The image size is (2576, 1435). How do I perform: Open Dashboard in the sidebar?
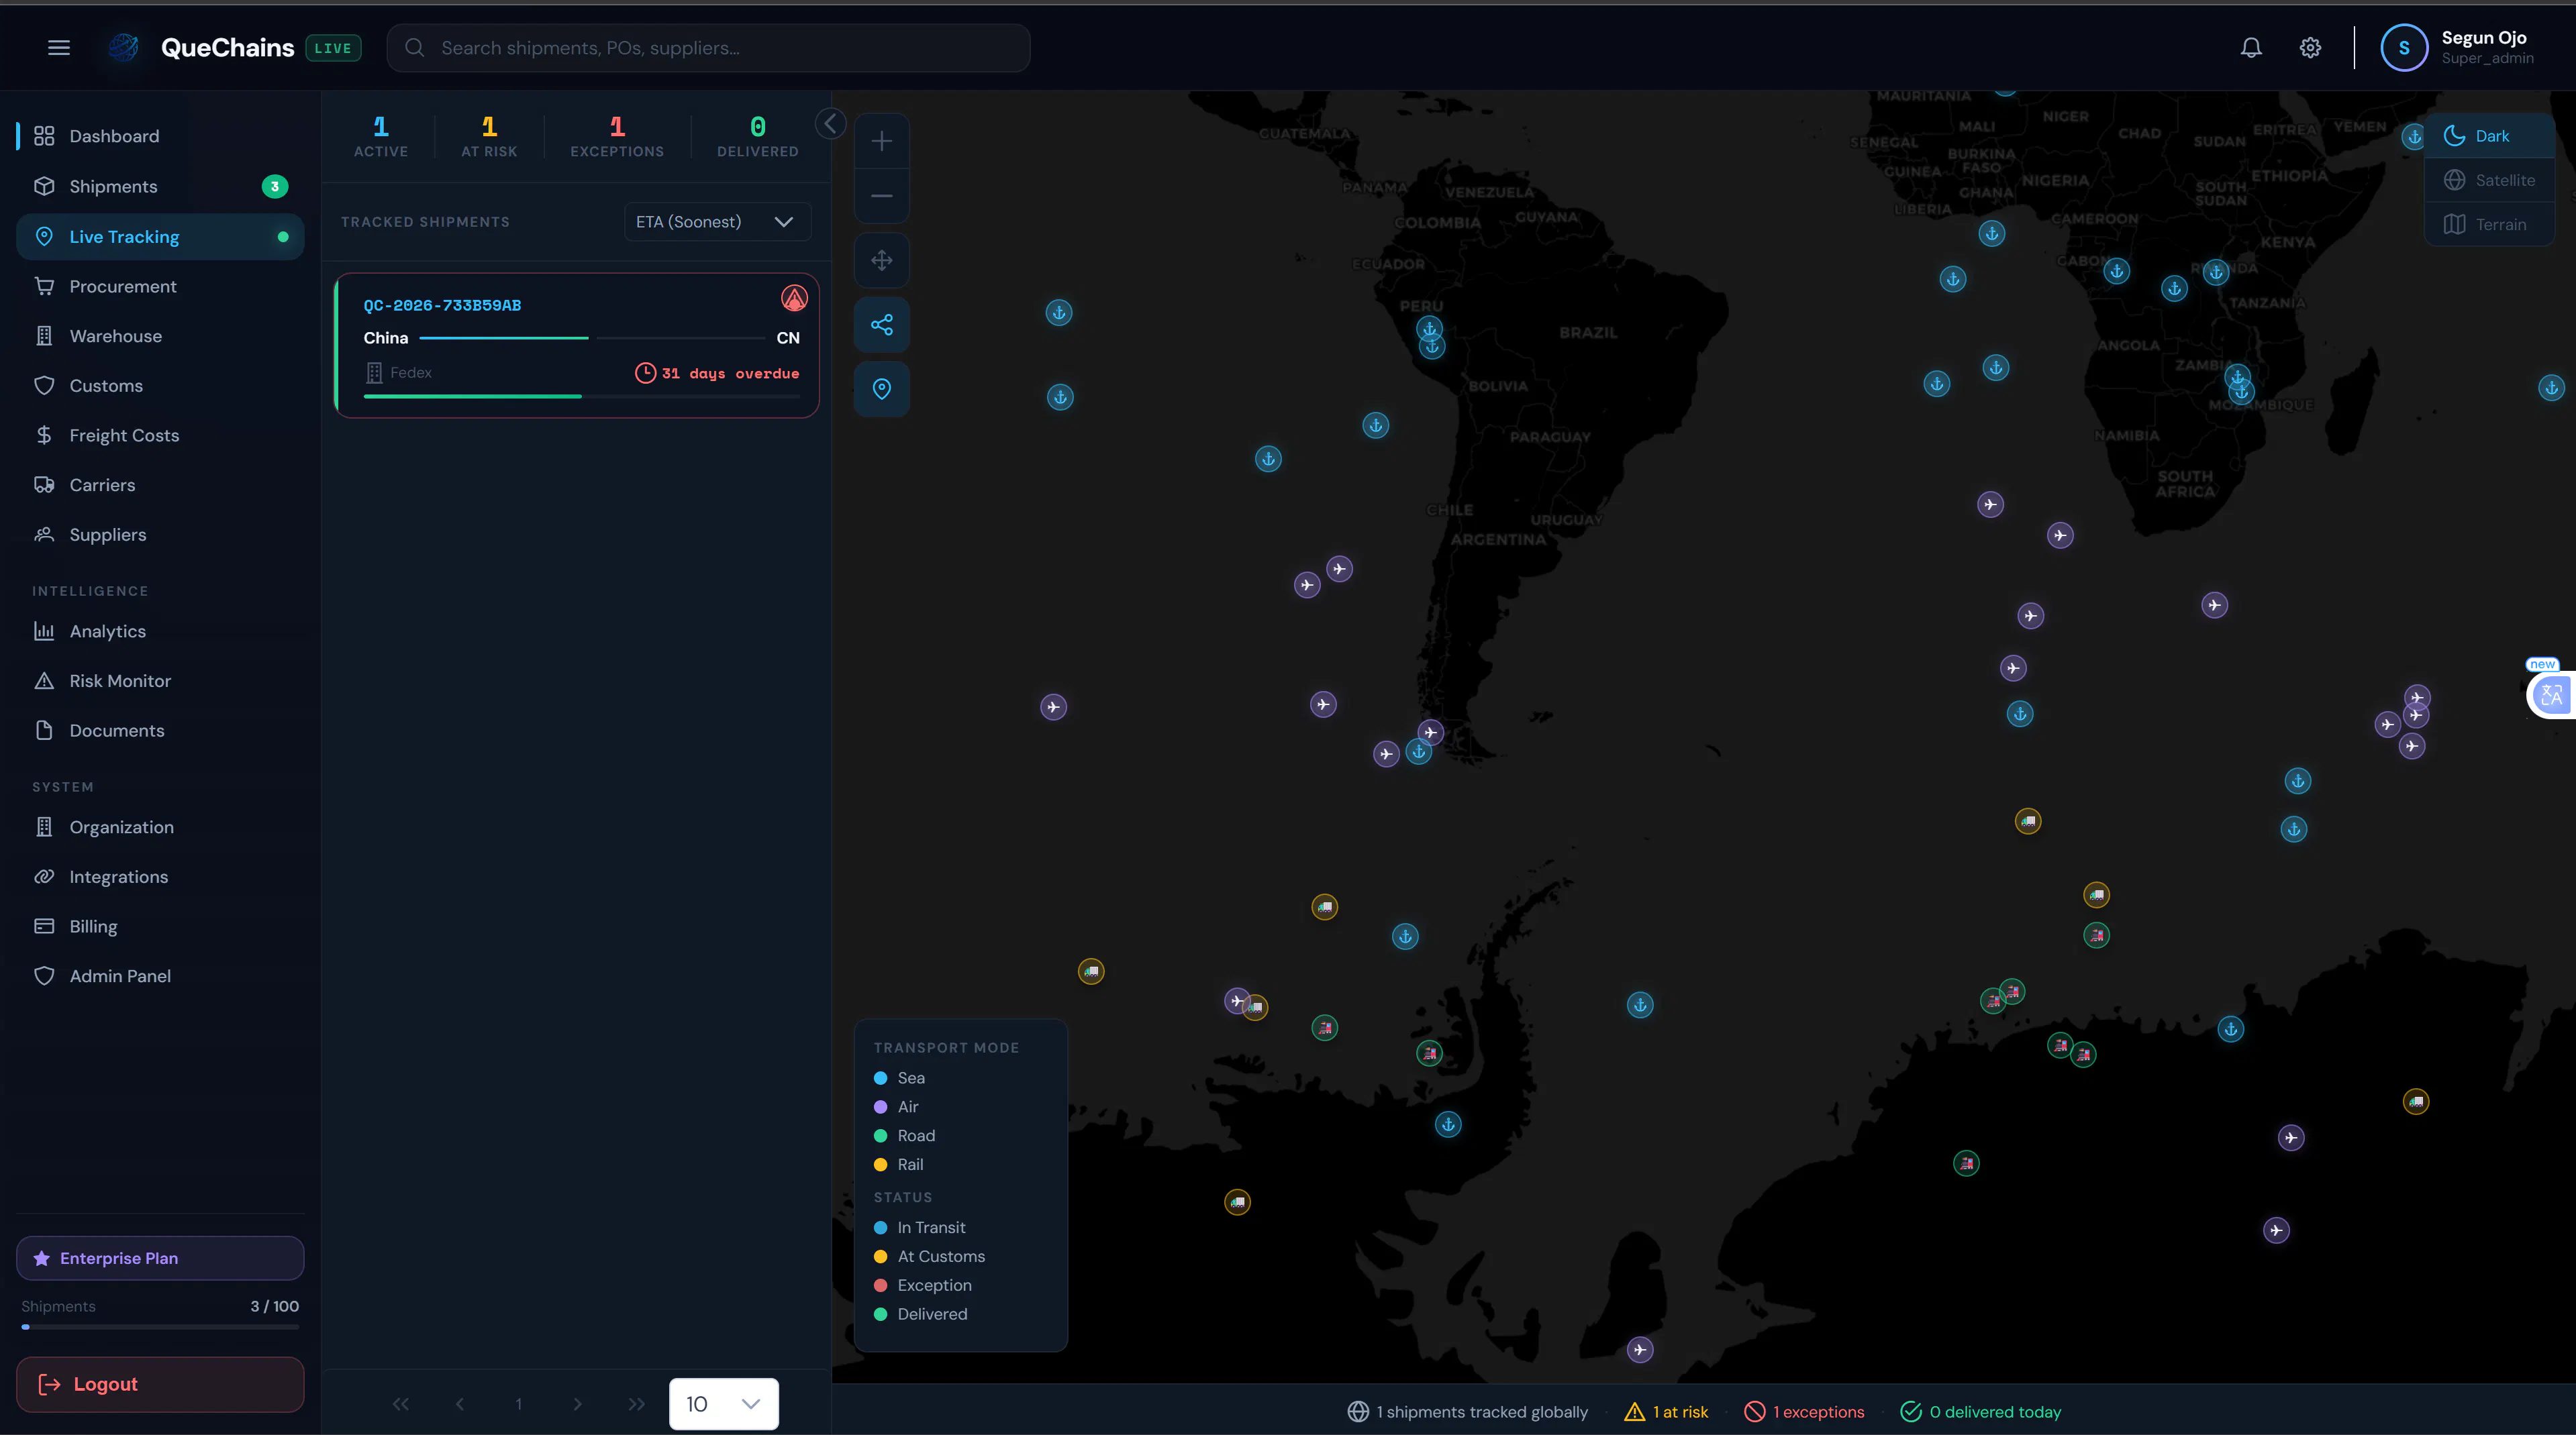(x=160, y=136)
